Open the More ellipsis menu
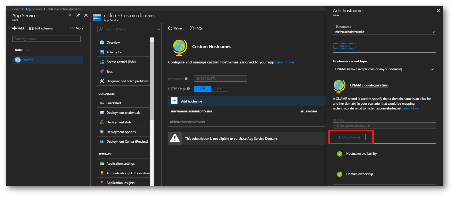The width and height of the screenshot is (454, 197). point(77,28)
